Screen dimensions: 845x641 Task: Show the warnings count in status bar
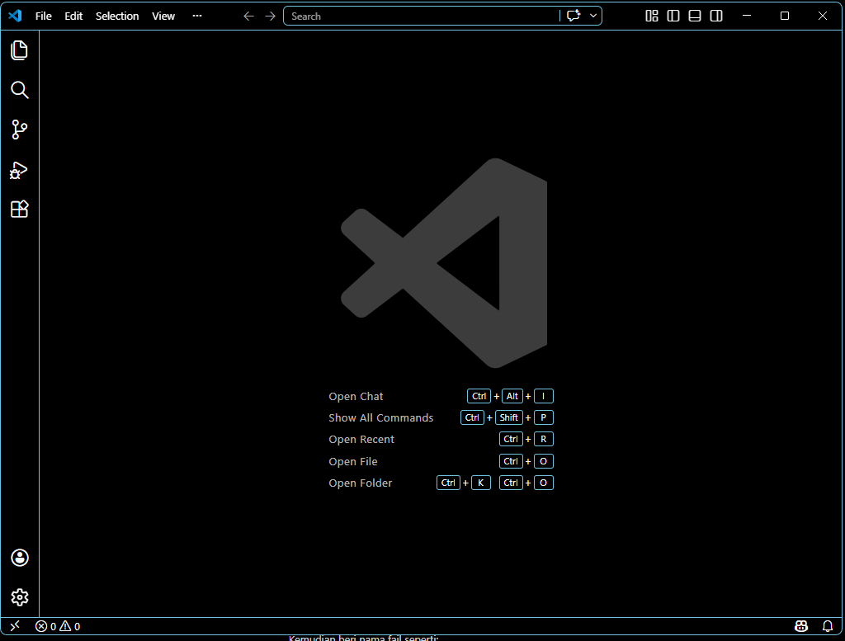point(70,626)
